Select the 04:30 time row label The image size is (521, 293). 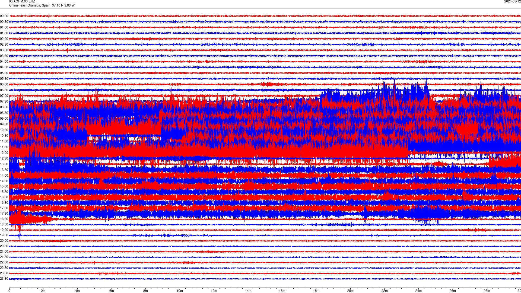[4, 67]
